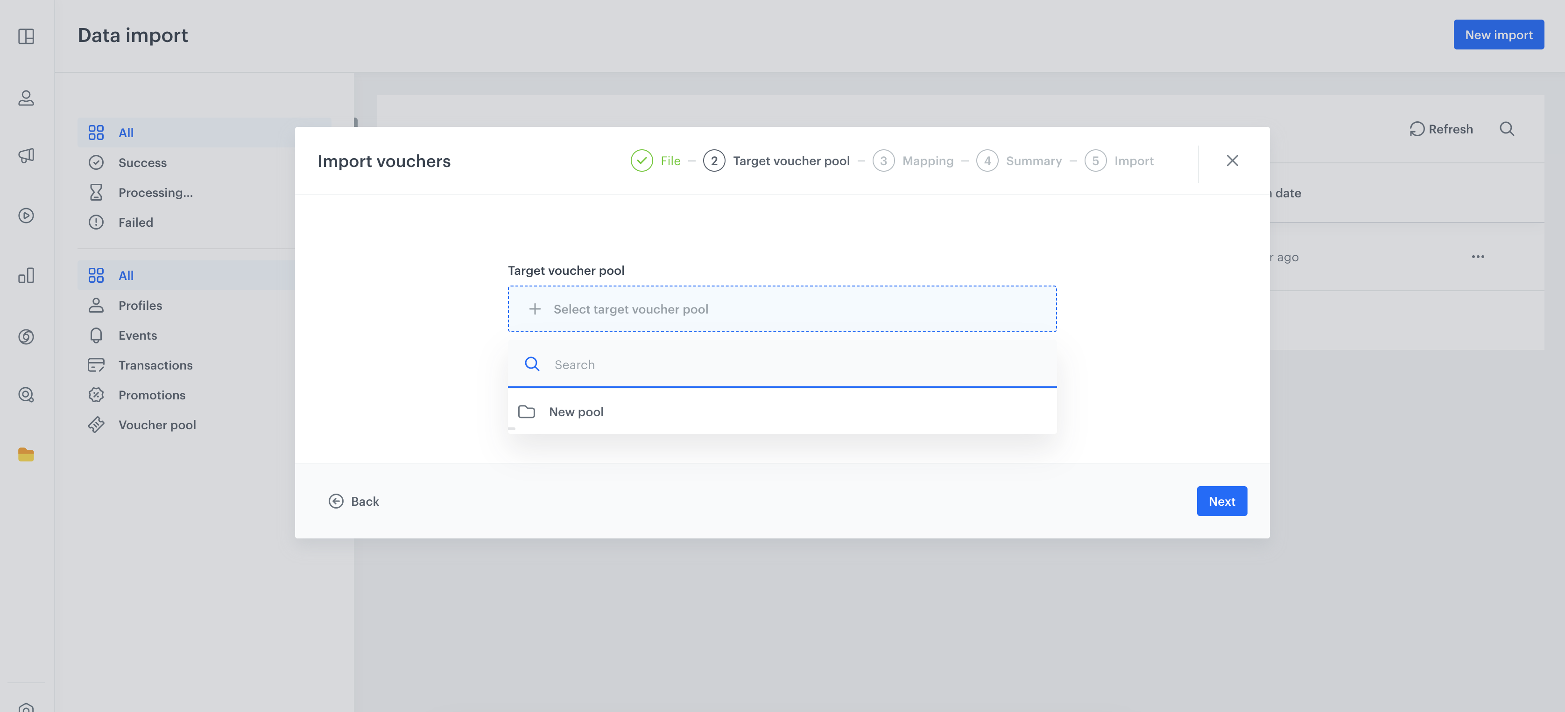Choose the New pool option
The image size is (1565, 712).
[x=576, y=412]
